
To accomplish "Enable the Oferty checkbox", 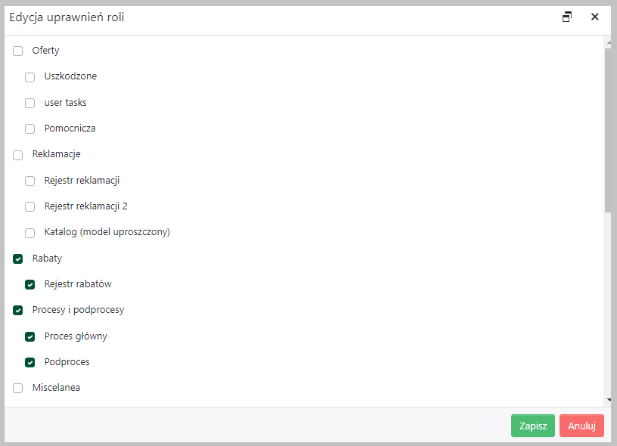I will click(x=17, y=51).
